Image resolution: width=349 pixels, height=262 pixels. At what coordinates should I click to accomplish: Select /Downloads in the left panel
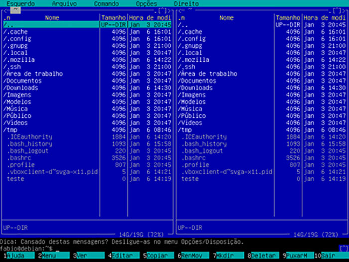click(87, 88)
